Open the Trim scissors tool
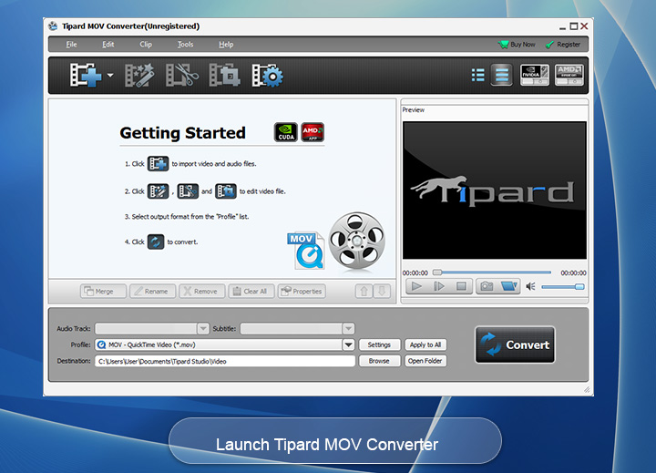The width and height of the screenshot is (656, 473). [182, 76]
